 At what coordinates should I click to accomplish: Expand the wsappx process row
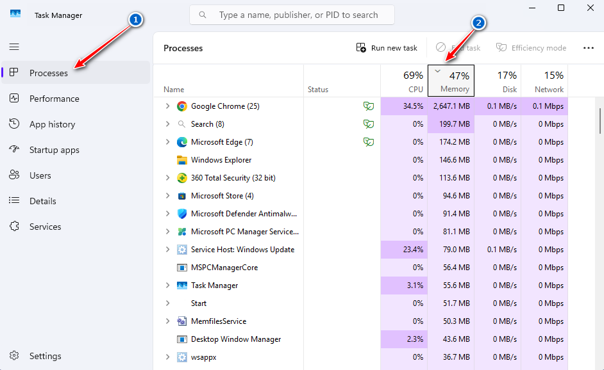click(x=167, y=357)
